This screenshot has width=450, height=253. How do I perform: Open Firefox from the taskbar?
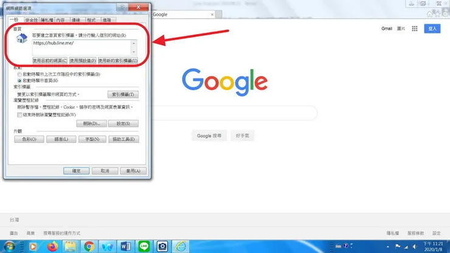point(52,246)
